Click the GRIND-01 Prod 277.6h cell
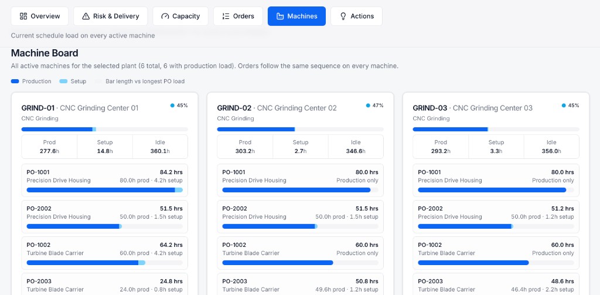The height and width of the screenshot is (295, 600). pos(49,147)
